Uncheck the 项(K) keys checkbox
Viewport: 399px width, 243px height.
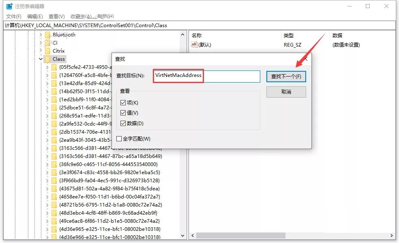pyautogui.click(x=123, y=103)
